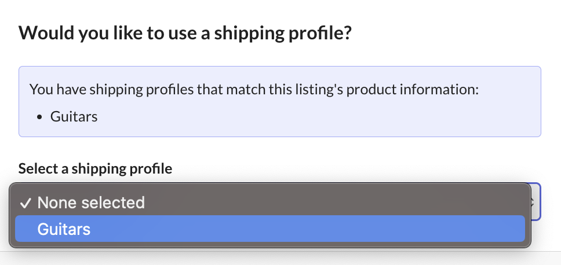Image resolution: width=561 pixels, height=265 pixels.
Task: Click the checkmark next to None selected
Action: [x=25, y=203]
